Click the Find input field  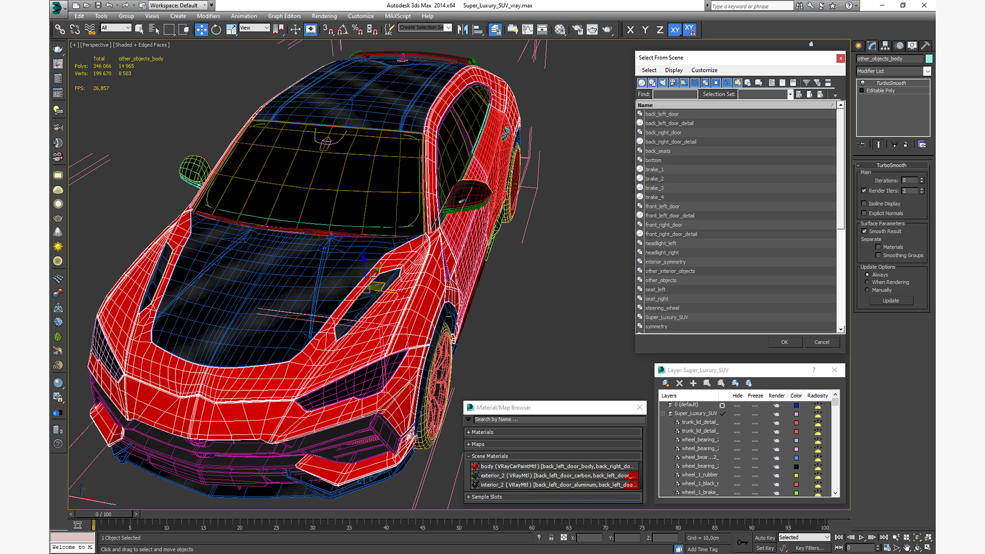(x=675, y=94)
